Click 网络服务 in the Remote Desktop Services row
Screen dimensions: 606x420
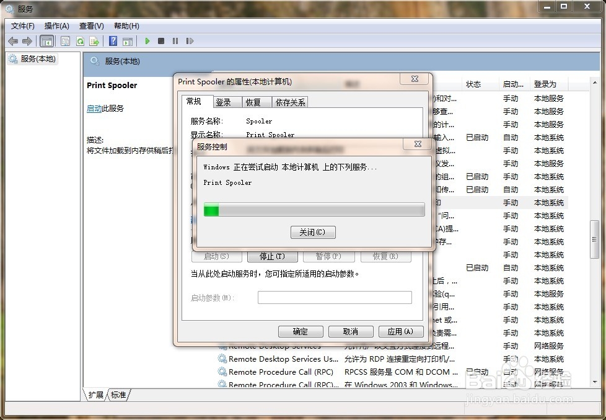(x=549, y=346)
